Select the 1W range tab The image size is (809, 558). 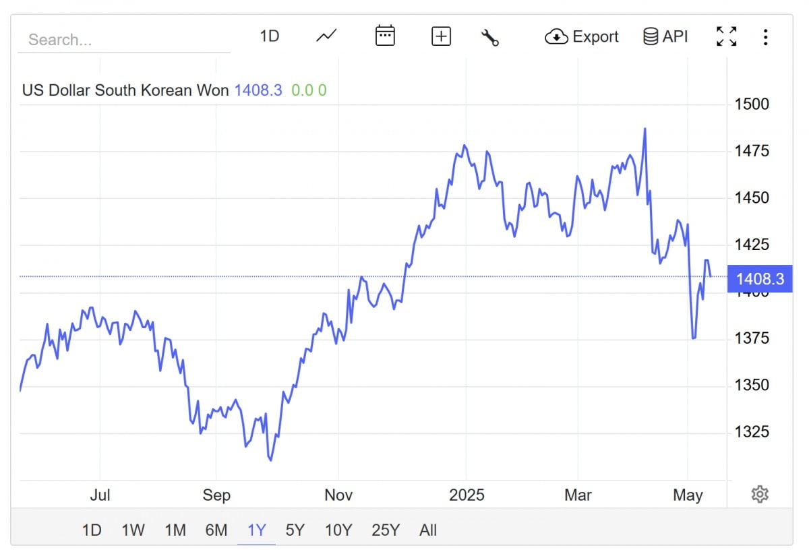tap(133, 530)
